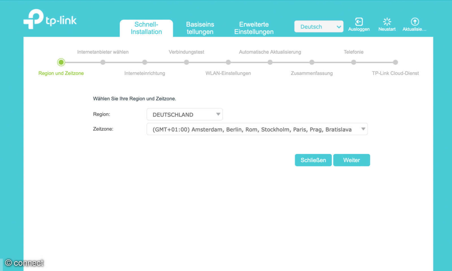Switch to the Schnell-Installation tab
Screen dimensions: 452x271
pyautogui.click(x=146, y=28)
